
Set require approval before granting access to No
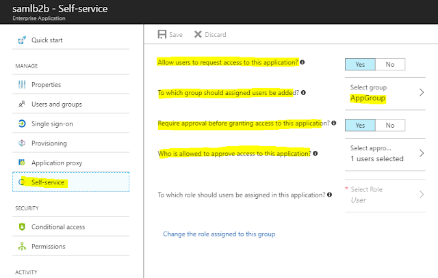tap(390, 125)
